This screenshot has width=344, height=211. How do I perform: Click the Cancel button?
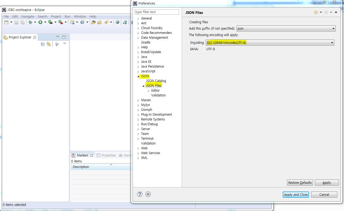point(324,194)
